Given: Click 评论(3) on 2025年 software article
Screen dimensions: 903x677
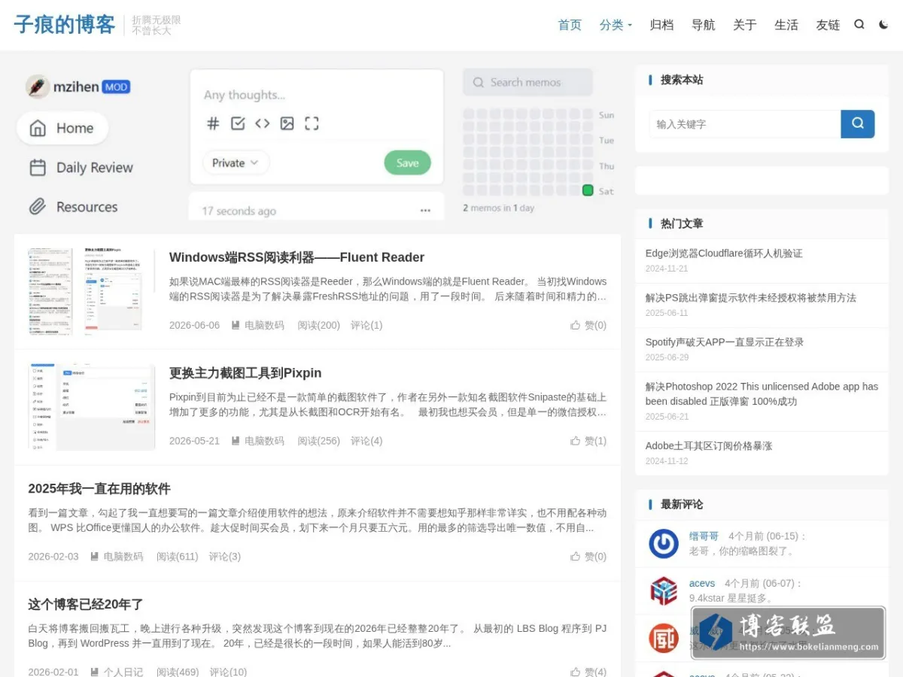Looking at the screenshot, I should pyautogui.click(x=225, y=557).
